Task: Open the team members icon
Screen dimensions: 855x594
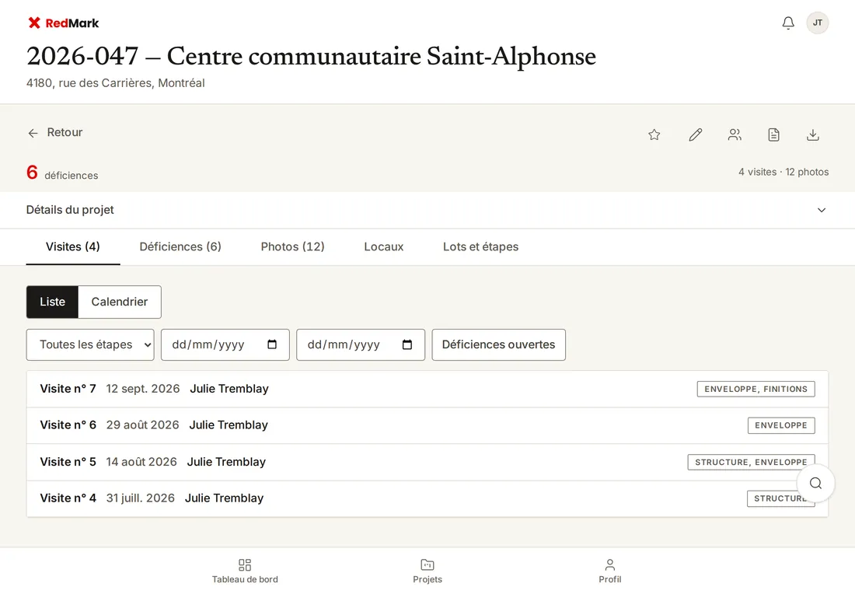Action: (x=735, y=135)
